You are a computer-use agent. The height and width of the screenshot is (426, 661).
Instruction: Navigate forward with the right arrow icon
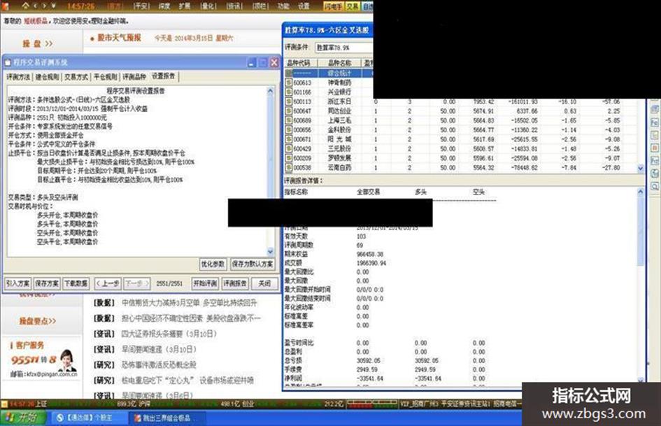tap(44, 6)
